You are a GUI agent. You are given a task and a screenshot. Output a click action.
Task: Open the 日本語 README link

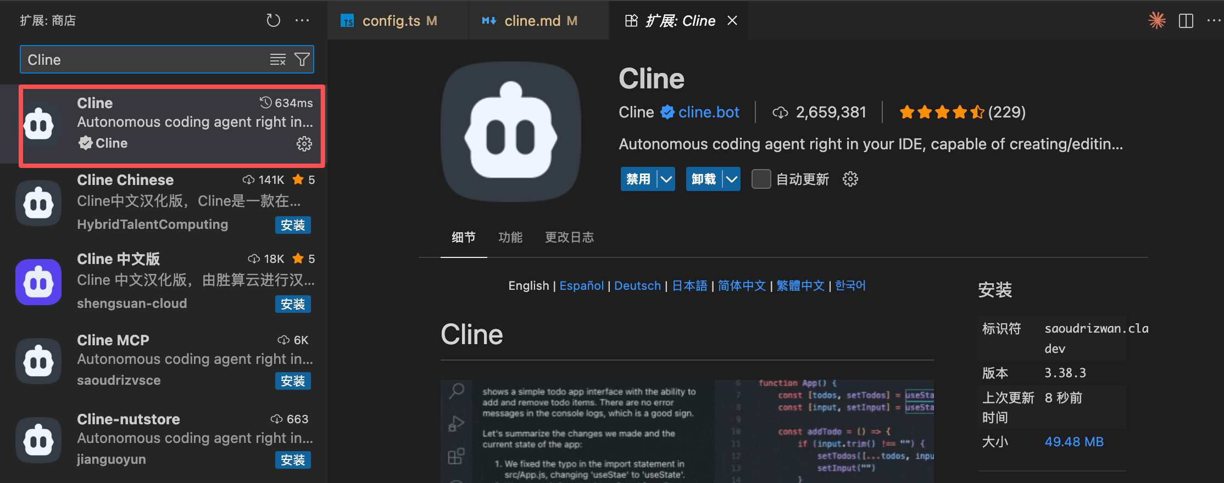pos(689,285)
